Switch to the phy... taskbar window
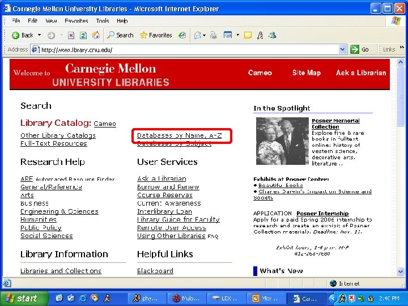Screen dimensions: 408x306 147,299
